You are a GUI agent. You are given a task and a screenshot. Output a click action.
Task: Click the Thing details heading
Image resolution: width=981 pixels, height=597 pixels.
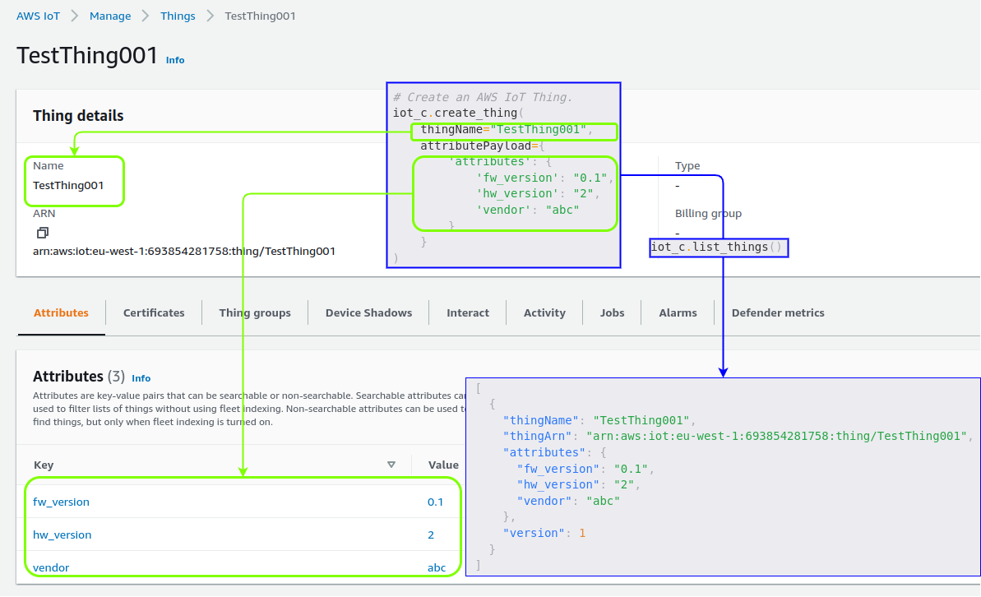tap(78, 116)
